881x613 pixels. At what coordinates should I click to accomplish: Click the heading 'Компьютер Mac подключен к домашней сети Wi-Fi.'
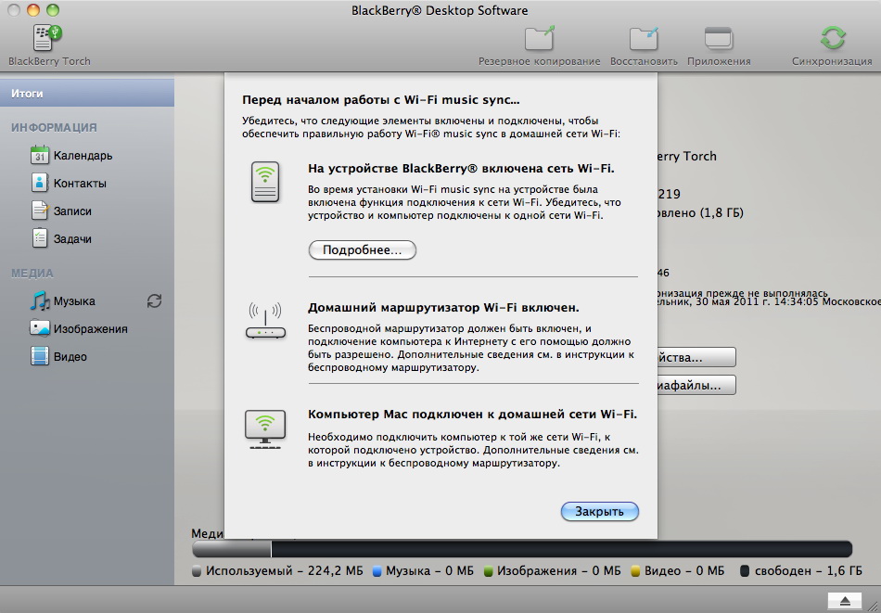[x=473, y=415]
